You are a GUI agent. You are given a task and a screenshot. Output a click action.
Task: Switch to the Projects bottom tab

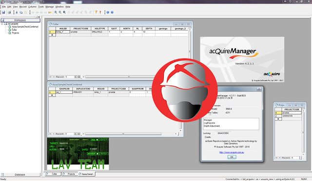coord(69,174)
